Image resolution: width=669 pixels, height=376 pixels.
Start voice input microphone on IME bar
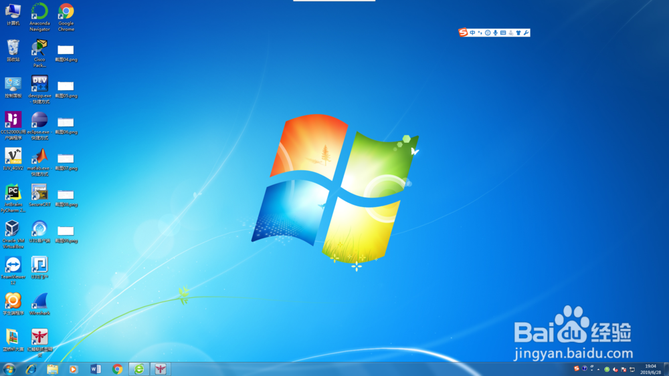[495, 33]
